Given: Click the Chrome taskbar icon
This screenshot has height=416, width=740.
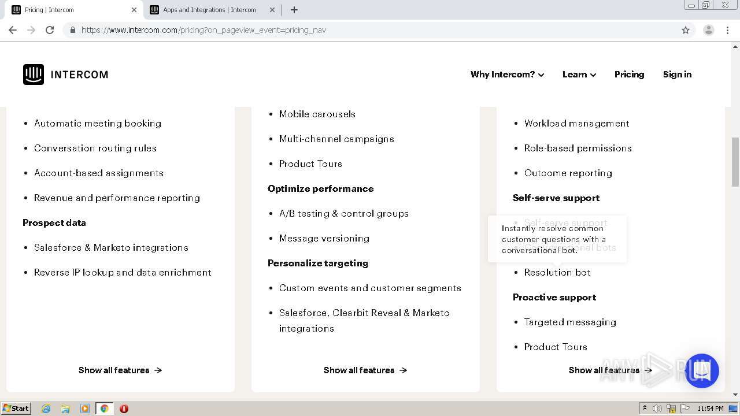Looking at the screenshot, I should (x=105, y=408).
